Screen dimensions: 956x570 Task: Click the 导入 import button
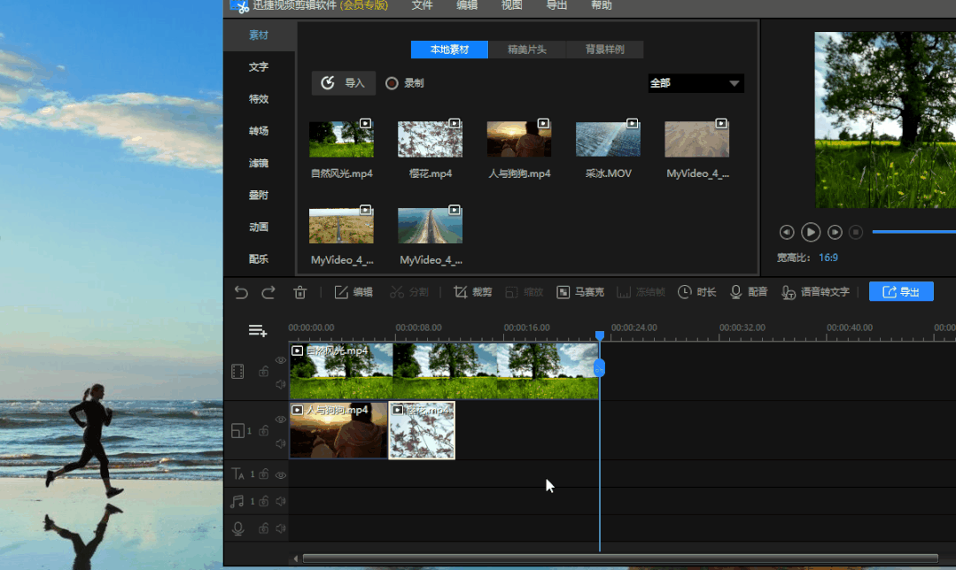[x=344, y=83]
